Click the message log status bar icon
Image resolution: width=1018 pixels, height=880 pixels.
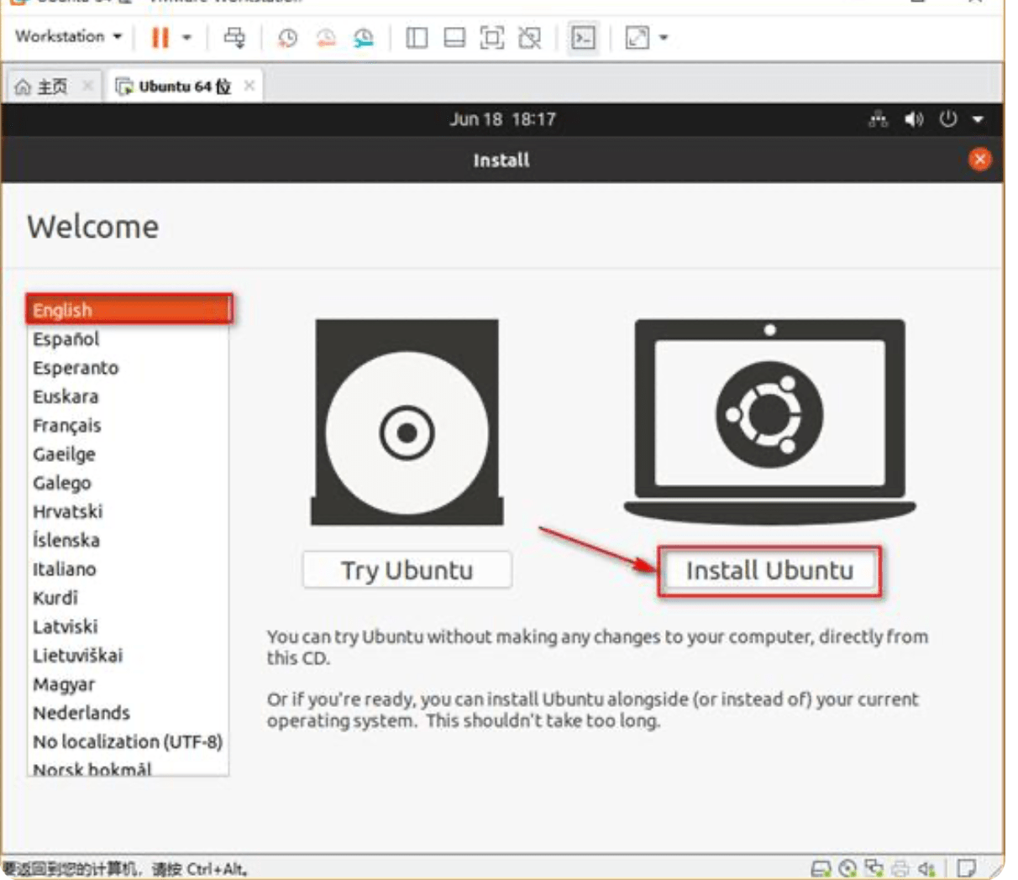pyautogui.click(x=967, y=868)
